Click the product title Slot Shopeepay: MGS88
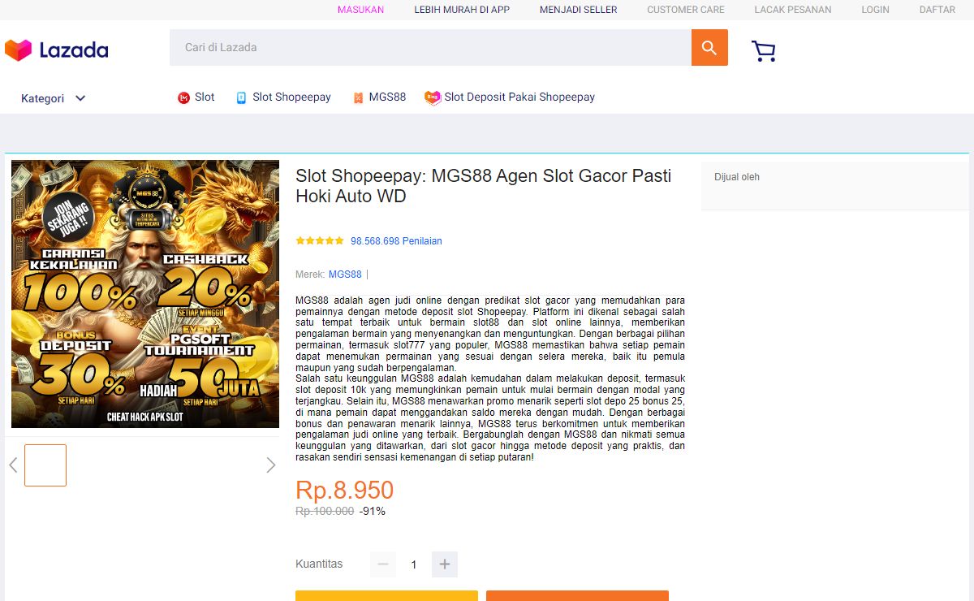This screenshot has width=974, height=601. tap(483, 186)
